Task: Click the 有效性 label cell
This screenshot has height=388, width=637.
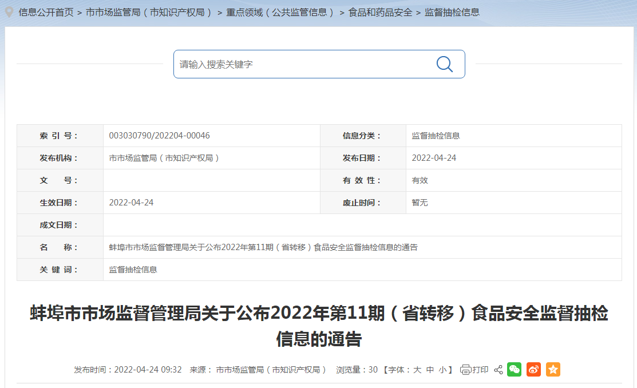Action: (363, 180)
